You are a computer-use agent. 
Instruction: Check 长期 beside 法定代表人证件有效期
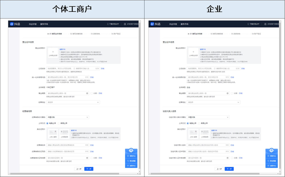tap(232, 158)
